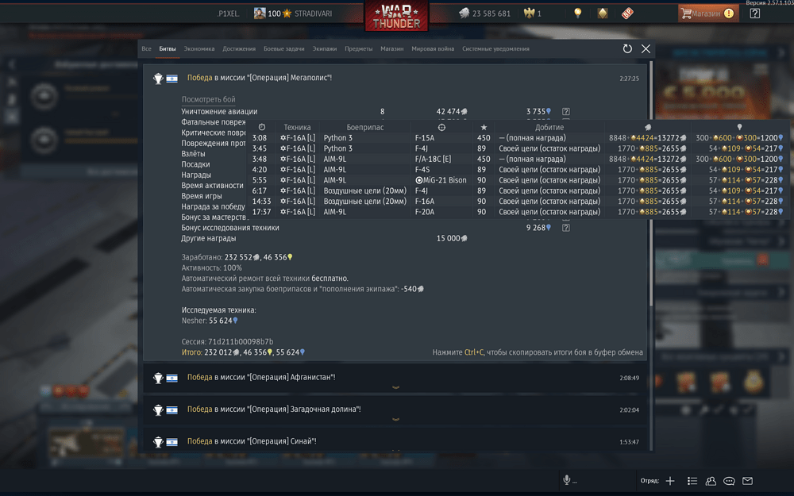
Task: Switch to the Магазин log tab
Action: coord(392,49)
